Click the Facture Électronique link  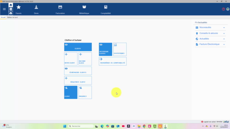(x=209, y=44)
